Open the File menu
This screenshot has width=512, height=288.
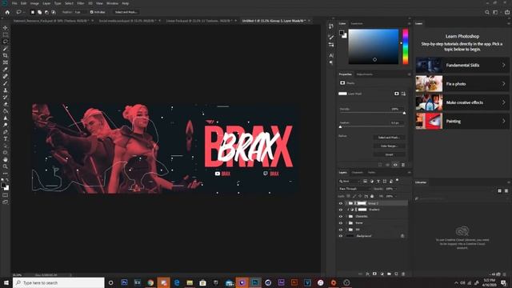click(14, 3)
